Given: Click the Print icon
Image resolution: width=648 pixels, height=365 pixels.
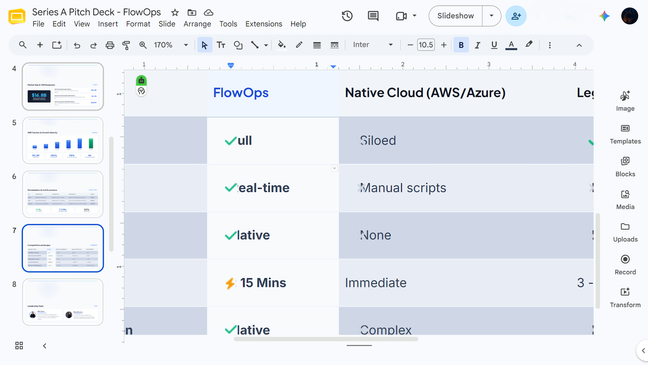Looking at the screenshot, I should (110, 45).
